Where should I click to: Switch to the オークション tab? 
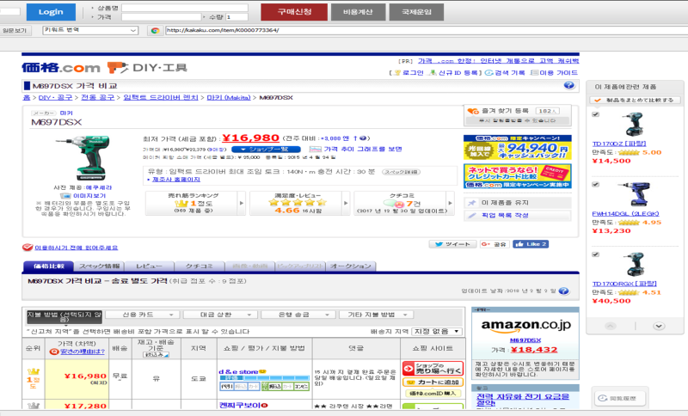coord(351,266)
